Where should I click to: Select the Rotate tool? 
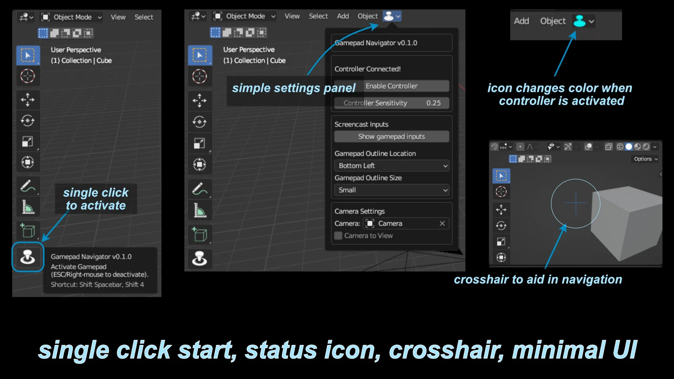tap(28, 120)
